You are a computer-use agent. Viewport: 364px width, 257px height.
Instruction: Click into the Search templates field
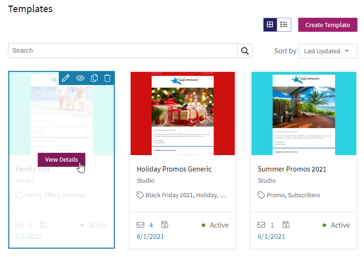point(123,50)
